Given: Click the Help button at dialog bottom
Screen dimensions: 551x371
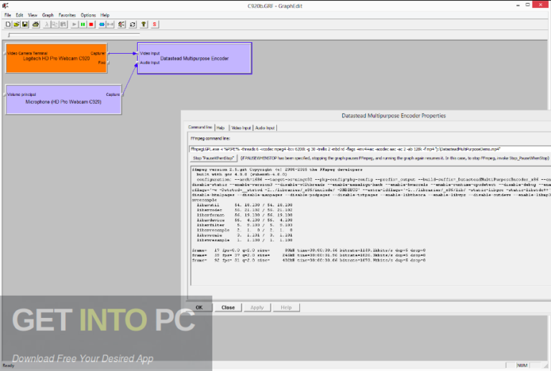Looking at the screenshot, I should [286, 307].
